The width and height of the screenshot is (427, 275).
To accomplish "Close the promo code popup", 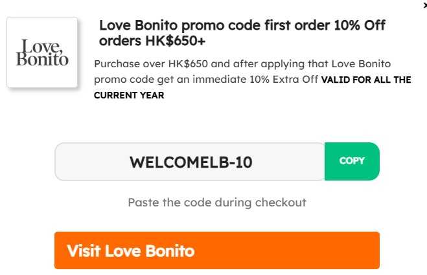I will [424, 5].
